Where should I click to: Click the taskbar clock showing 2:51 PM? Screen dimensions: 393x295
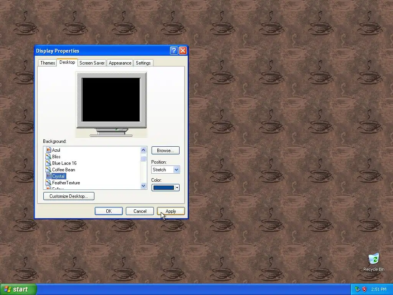point(379,289)
